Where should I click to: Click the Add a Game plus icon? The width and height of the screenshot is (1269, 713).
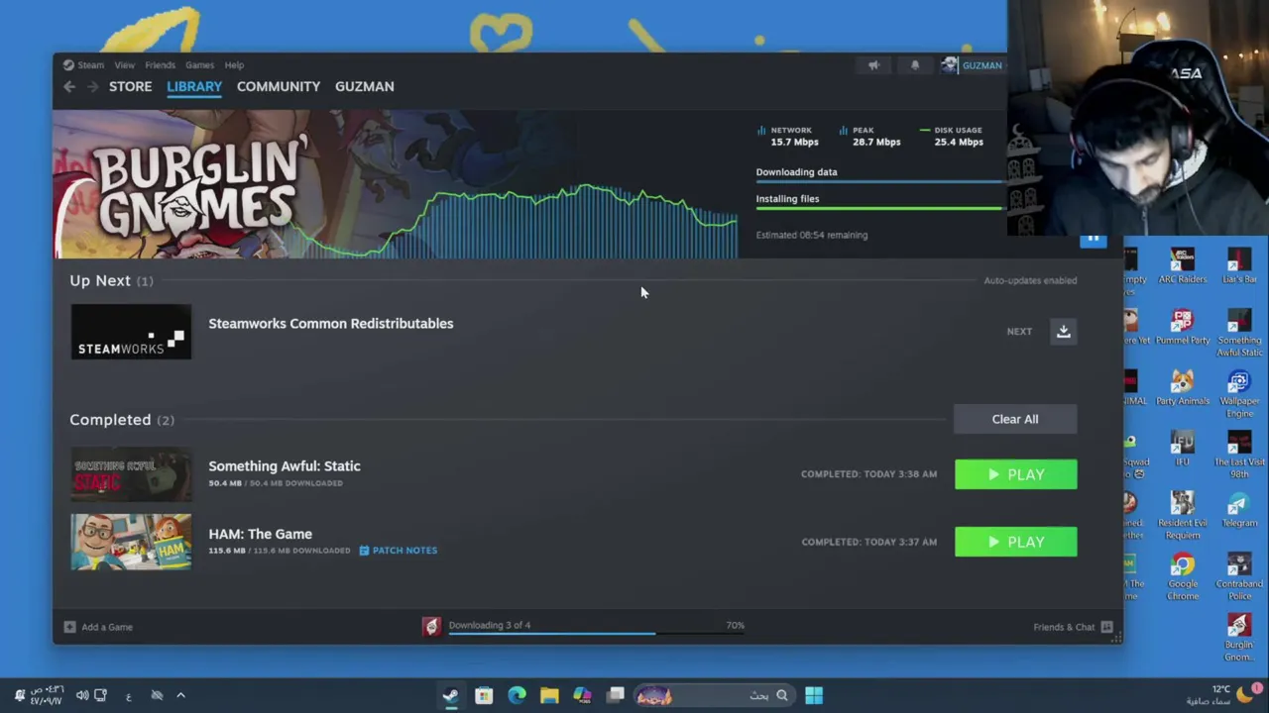coord(69,627)
